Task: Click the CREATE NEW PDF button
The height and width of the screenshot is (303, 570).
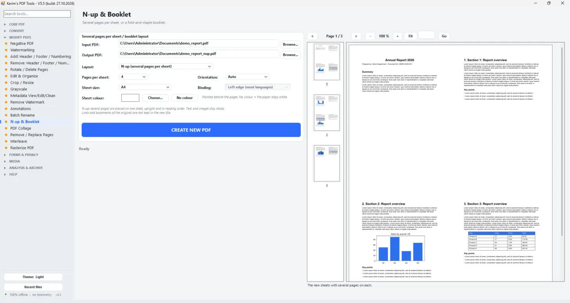Action: (x=191, y=130)
